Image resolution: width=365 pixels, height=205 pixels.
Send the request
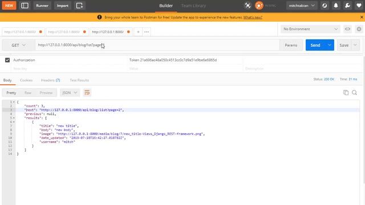tap(315, 45)
